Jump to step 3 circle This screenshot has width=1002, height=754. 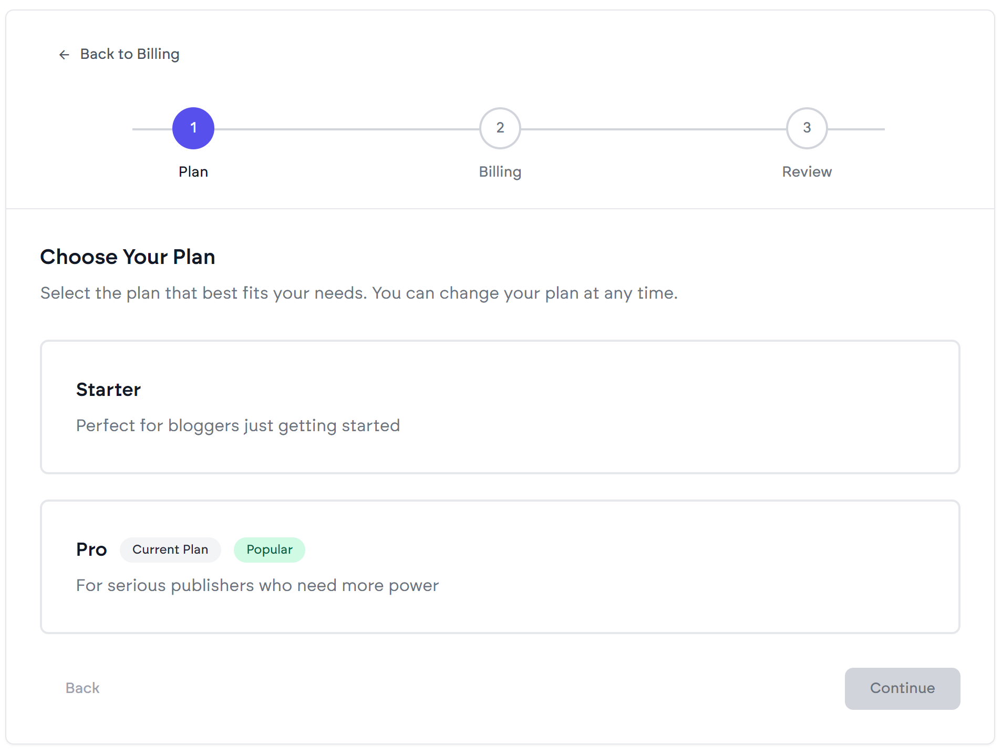point(807,128)
